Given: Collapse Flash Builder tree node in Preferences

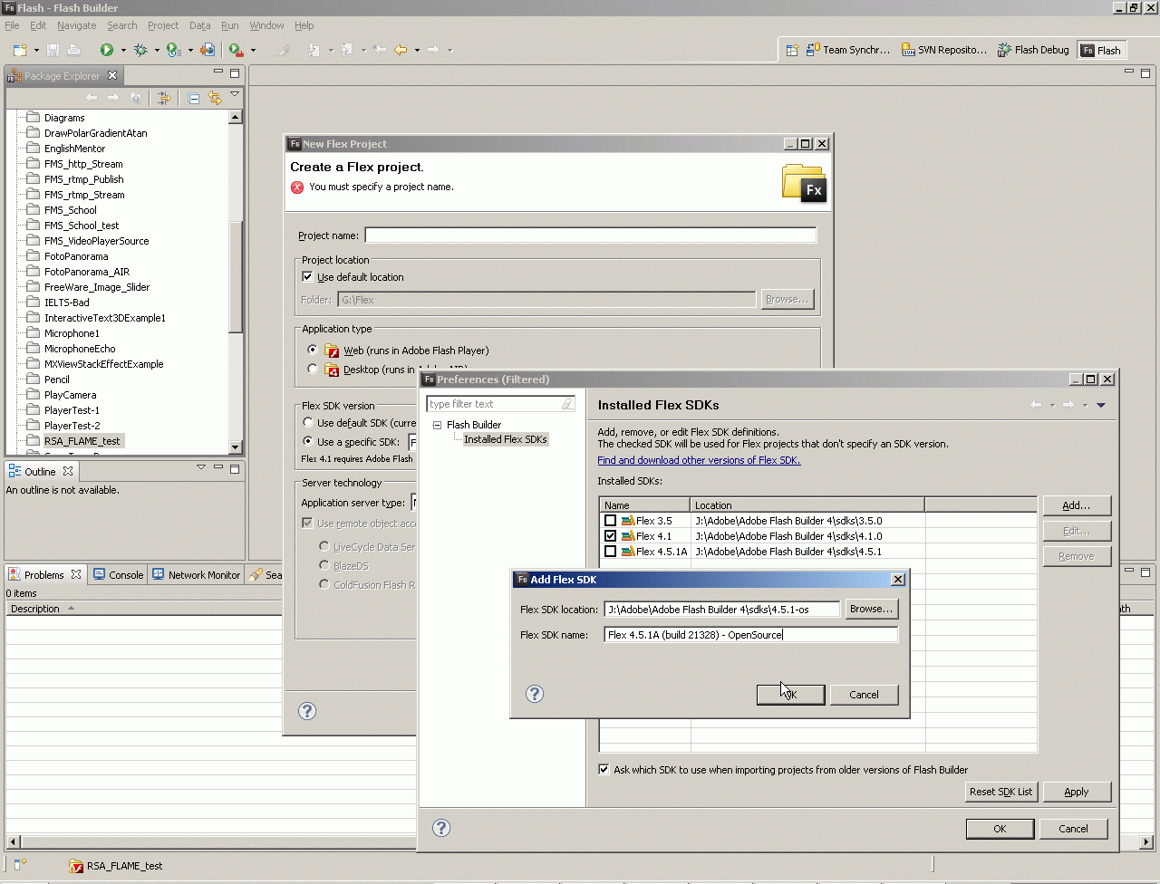Looking at the screenshot, I should click(437, 425).
